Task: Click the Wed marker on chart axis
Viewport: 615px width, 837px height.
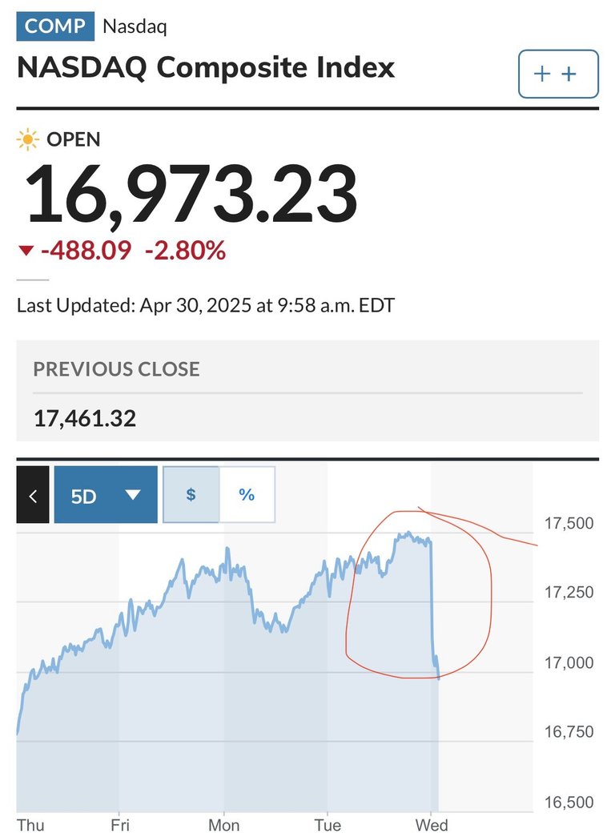Action: coord(432,825)
